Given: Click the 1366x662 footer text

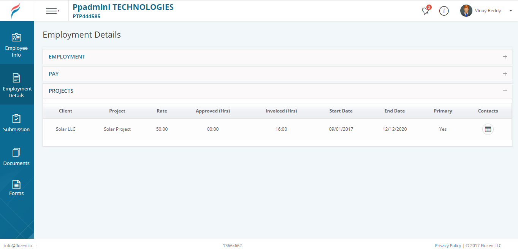Looking at the screenshot, I should click(x=232, y=246).
